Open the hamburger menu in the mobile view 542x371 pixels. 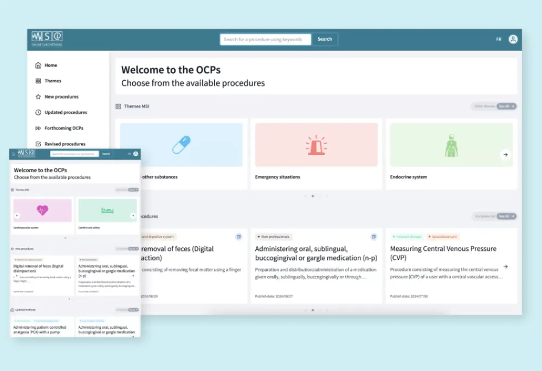pyautogui.click(x=14, y=154)
